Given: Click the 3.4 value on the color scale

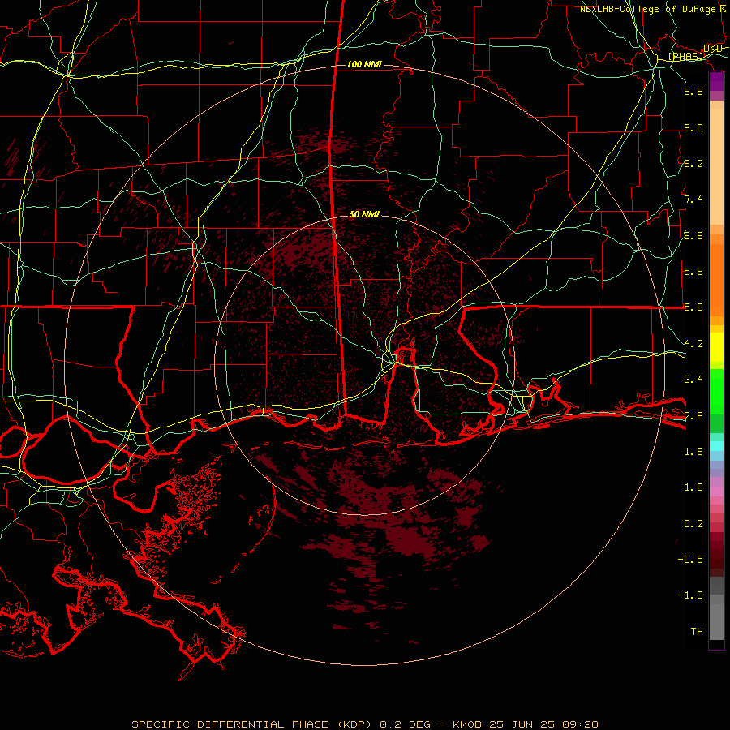Looking at the screenshot, I should coord(693,380).
